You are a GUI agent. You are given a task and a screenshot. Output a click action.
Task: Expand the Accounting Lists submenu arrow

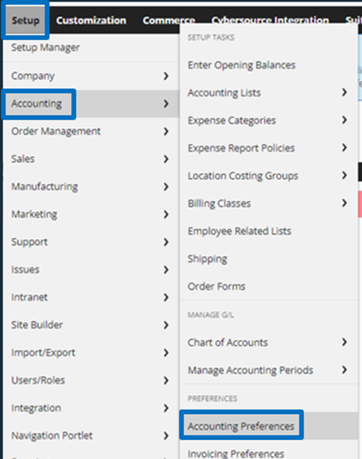(344, 92)
